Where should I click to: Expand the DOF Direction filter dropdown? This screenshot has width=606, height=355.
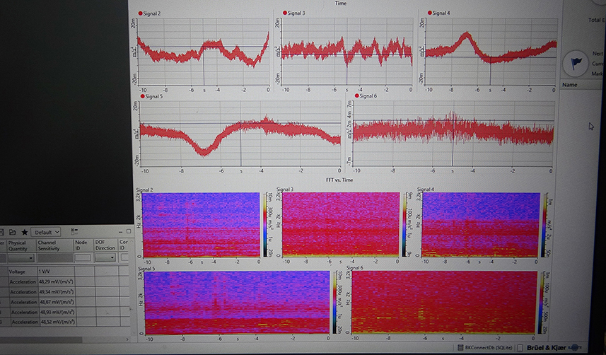point(105,258)
